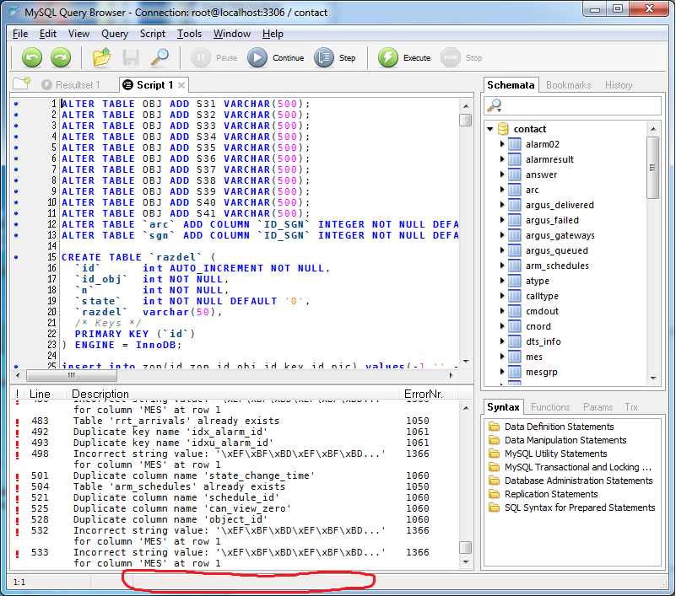Click error icon for line 483
This screenshot has width=676, height=596.
tap(17, 421)
